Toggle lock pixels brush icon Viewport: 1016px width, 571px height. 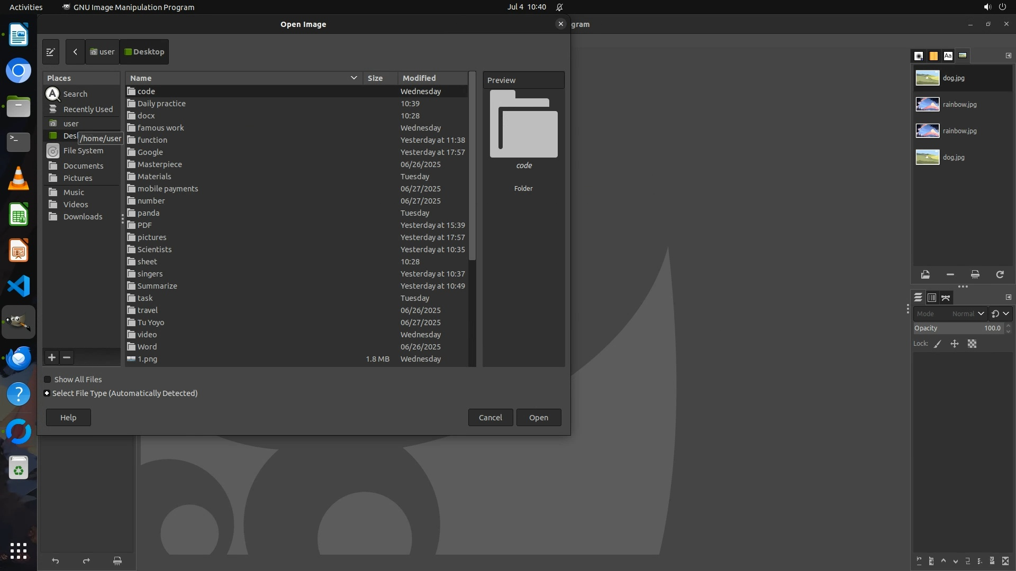point(938,344)
